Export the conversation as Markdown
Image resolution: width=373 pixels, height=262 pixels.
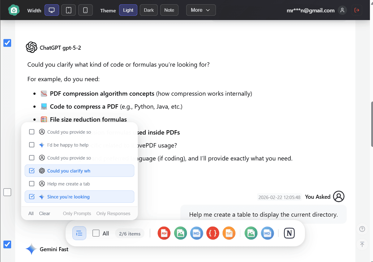[197, 233]
